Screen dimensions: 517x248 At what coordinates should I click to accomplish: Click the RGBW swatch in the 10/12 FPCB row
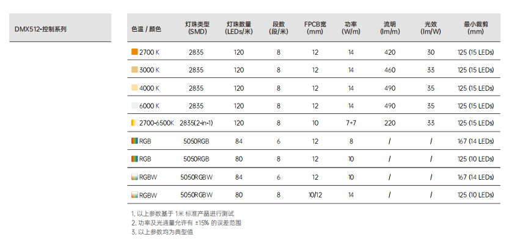[x=134, y=195]
